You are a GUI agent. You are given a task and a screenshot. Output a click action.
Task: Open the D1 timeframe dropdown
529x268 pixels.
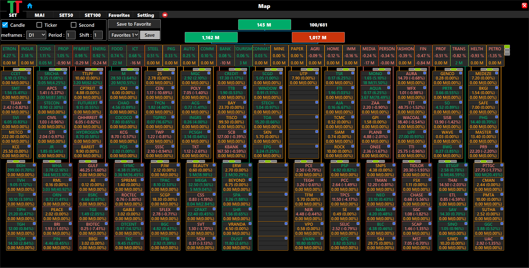point(37,35)
